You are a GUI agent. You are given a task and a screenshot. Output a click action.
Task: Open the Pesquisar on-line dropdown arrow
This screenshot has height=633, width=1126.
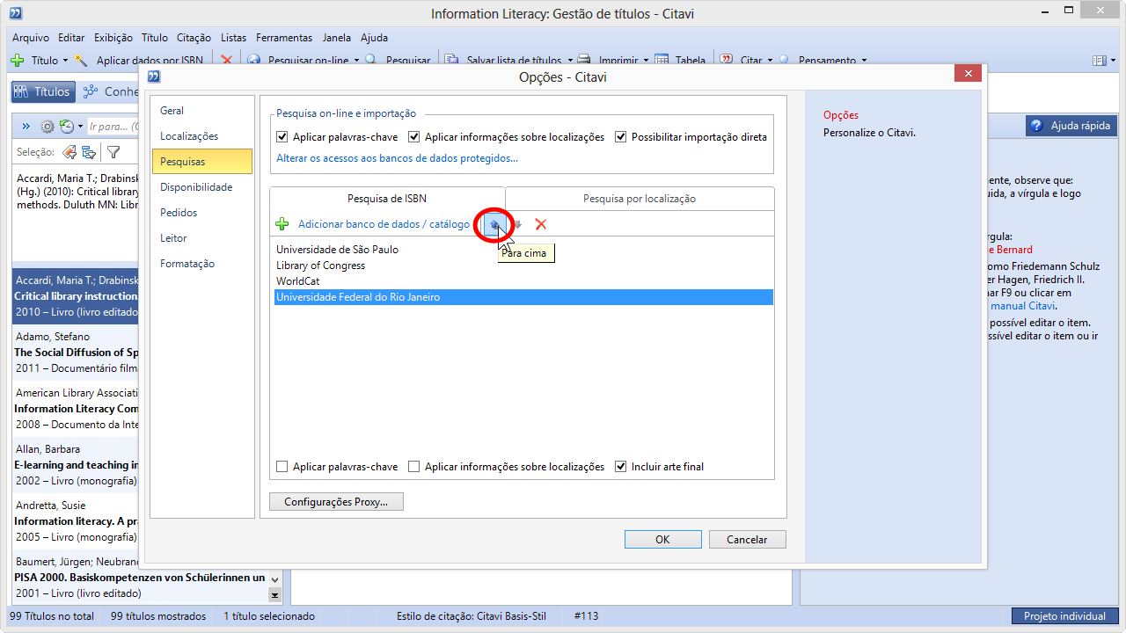[356, 61]
